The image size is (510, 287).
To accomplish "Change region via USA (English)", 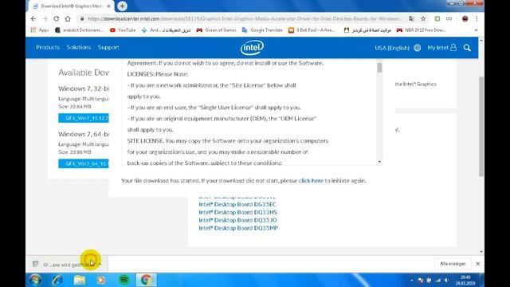I will click(x=392, y=48).
